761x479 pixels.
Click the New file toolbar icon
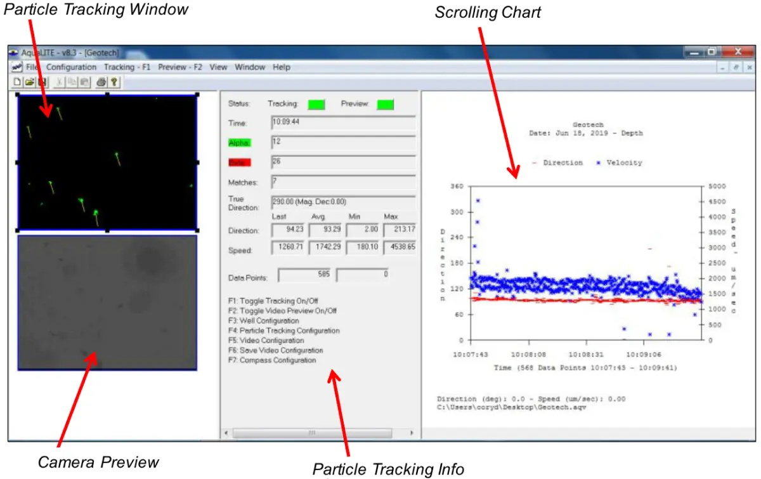[18, 82]
